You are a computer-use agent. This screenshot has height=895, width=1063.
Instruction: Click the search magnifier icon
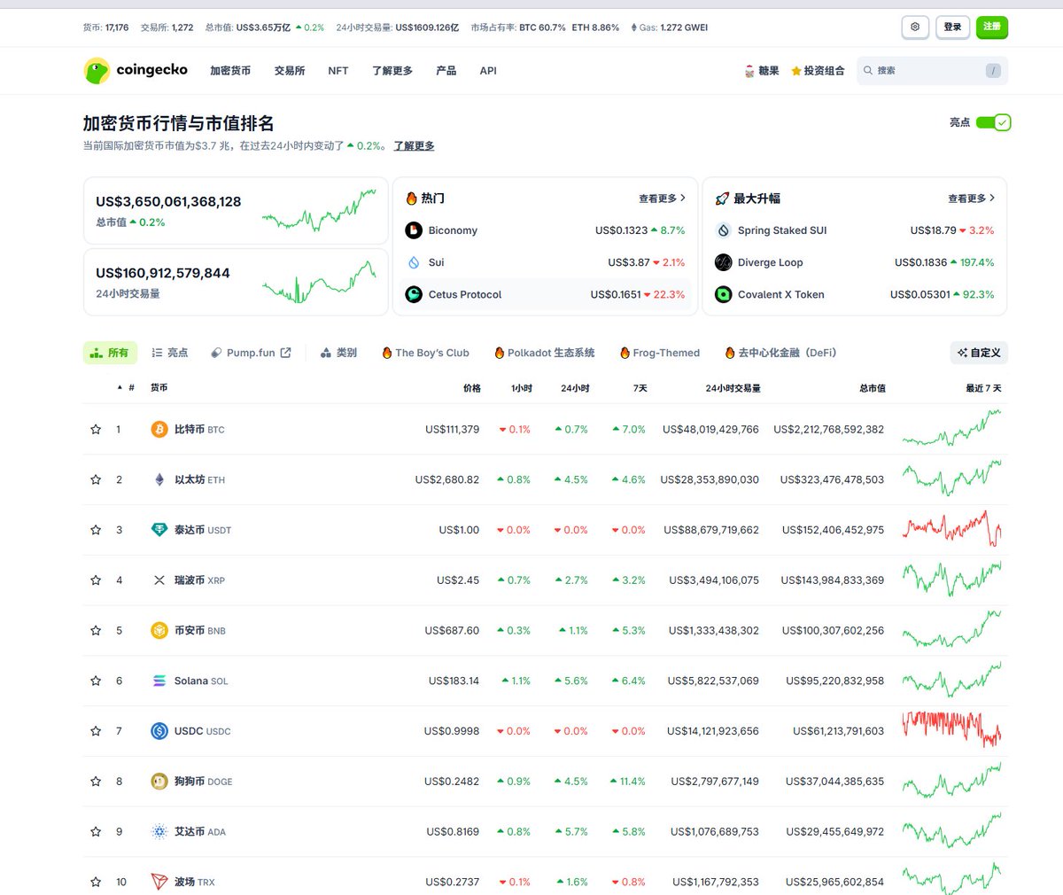(x=868, y=70)
